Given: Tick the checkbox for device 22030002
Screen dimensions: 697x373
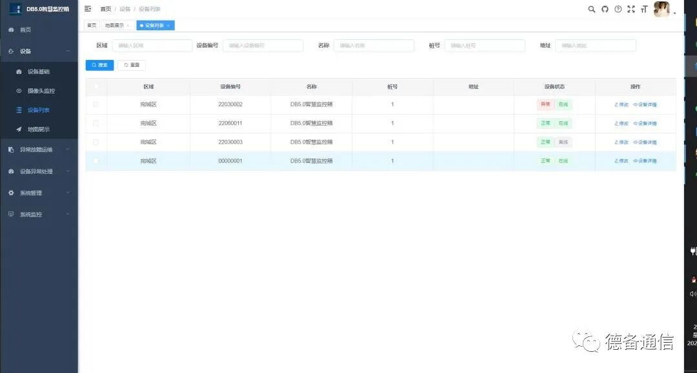Looking at the screenshot, I should tap(96, 104).
